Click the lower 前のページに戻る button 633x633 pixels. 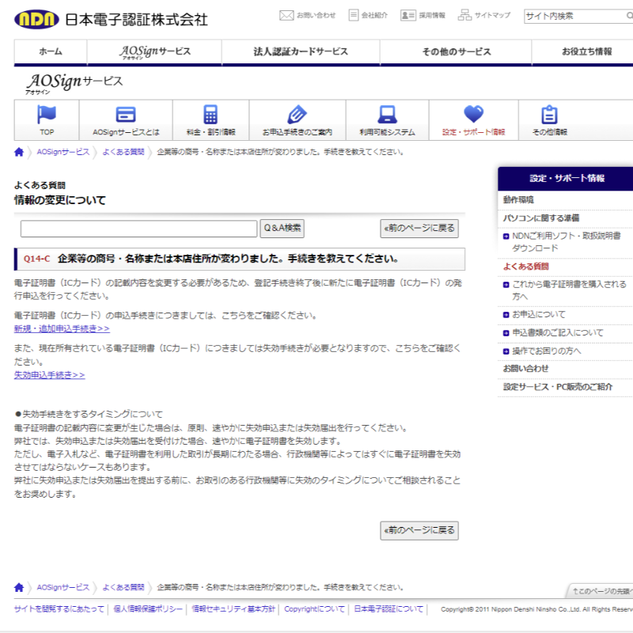(x=419, y=530)
